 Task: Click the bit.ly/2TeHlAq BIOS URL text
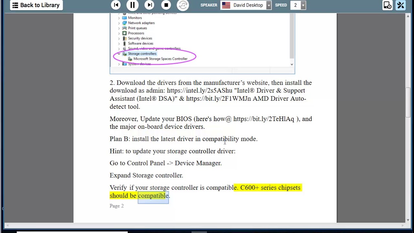pos(264,119)
